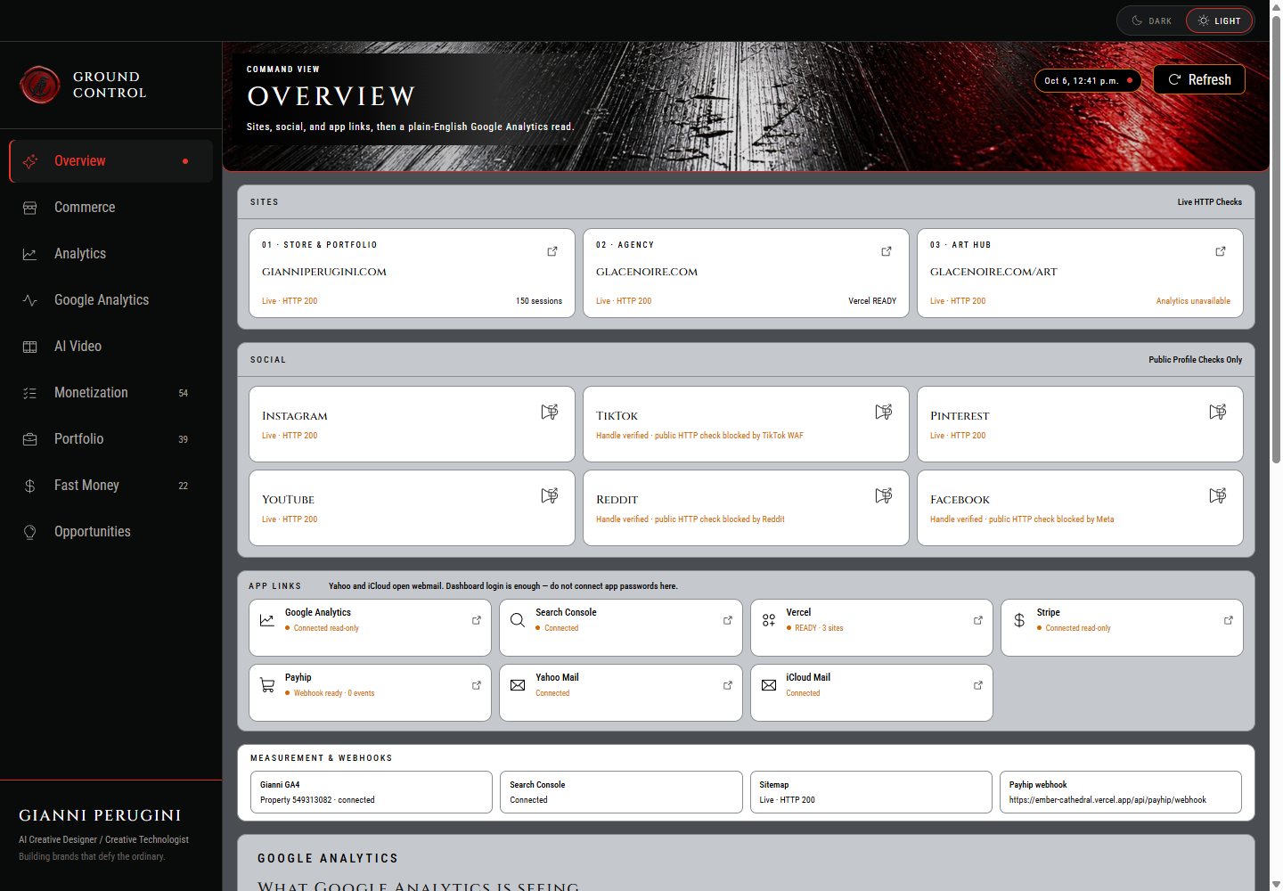The height and width of the screenshot is (891, 1283).
Task: Click the Commerce storefront icon
Action: (30, 208)
